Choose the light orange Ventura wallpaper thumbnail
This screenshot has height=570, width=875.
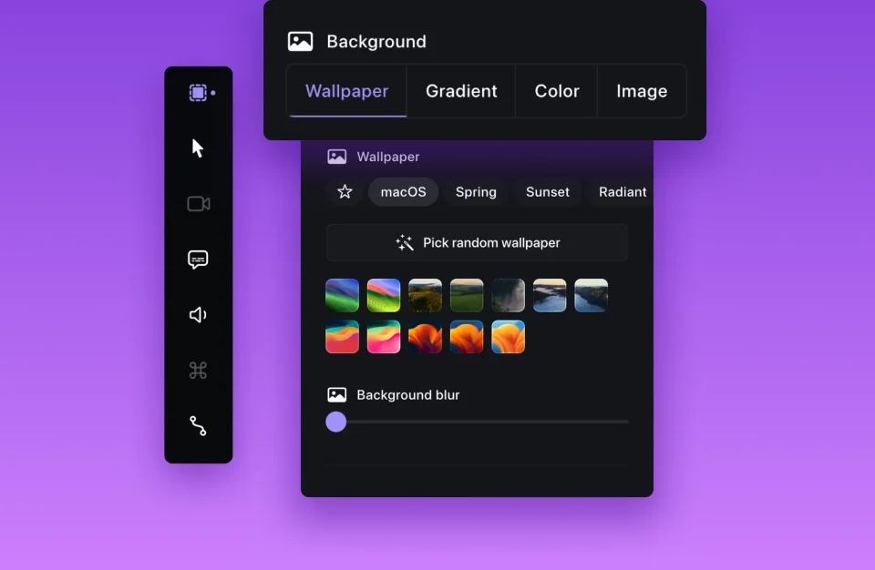click(x=508, y=337)
